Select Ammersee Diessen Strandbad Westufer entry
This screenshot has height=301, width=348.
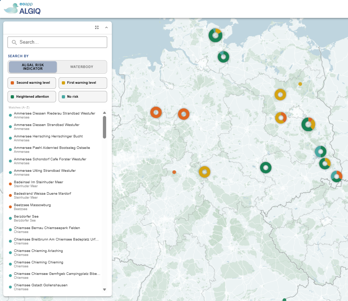pyautogui.click(x=55, y=127)
